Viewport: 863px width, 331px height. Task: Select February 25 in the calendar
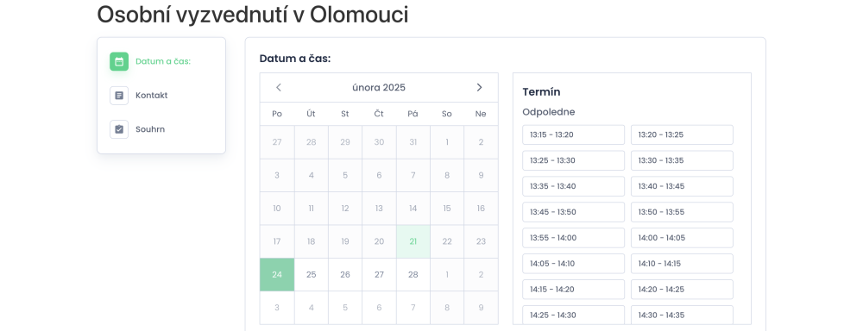311,274
